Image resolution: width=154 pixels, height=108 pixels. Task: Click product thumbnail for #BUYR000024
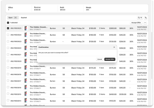point(26,35)
